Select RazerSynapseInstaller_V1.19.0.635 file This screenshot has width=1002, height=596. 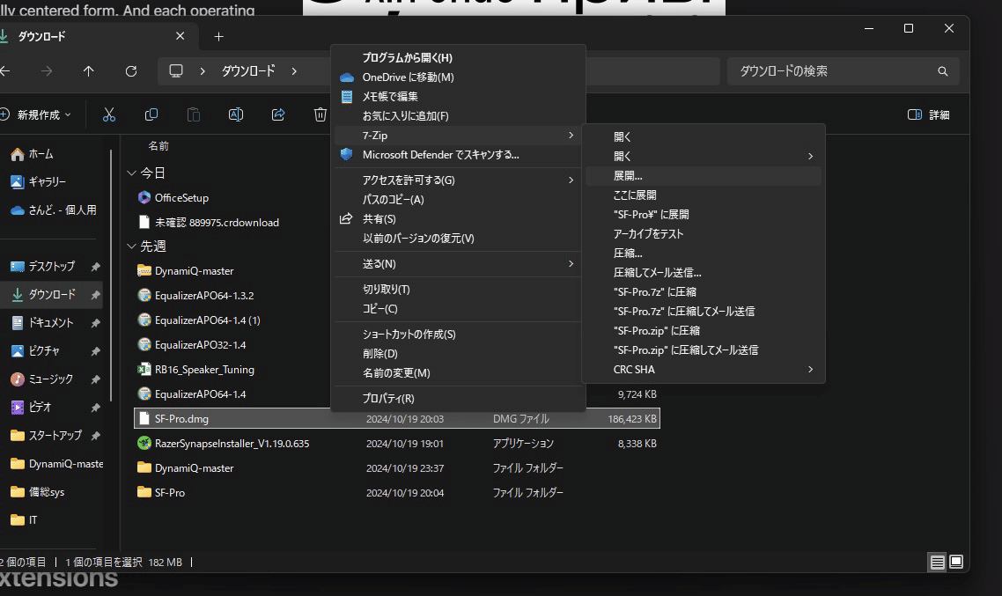point(397,444)
